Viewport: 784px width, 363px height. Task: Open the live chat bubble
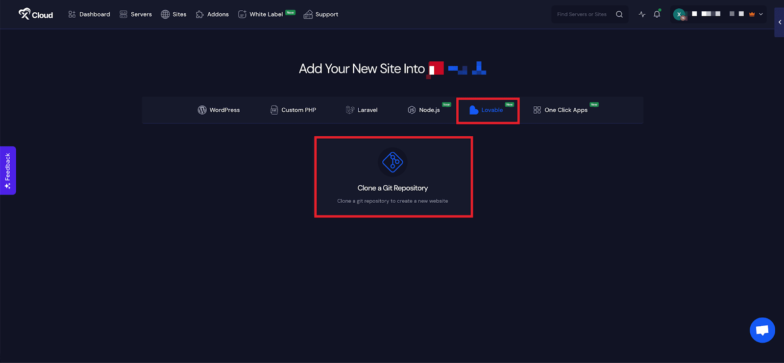(762, 330)
